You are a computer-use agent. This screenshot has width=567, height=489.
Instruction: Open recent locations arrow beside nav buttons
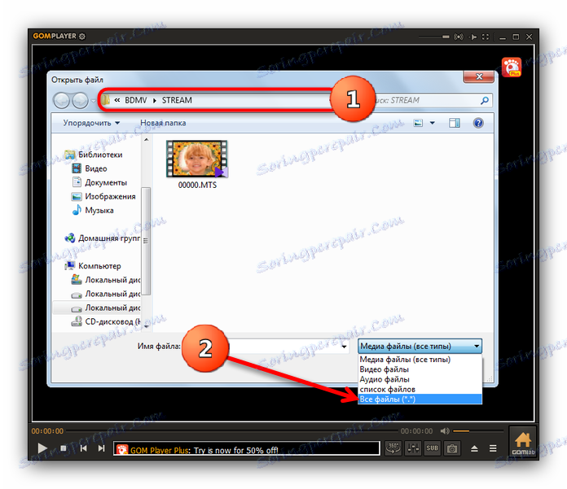(94, 101)
